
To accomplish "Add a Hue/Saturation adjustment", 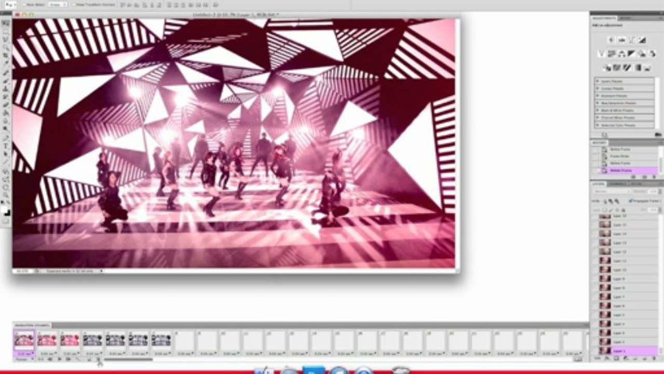I will 611,54.
